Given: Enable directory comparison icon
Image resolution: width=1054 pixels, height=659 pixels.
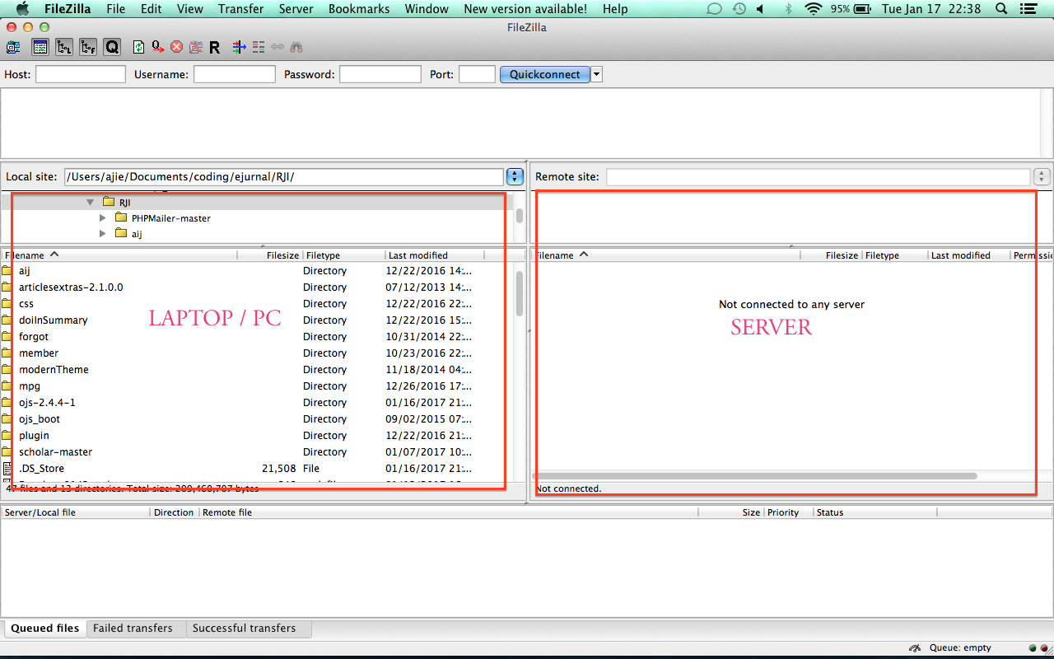Looking at the screenshot, I should 259,47.
